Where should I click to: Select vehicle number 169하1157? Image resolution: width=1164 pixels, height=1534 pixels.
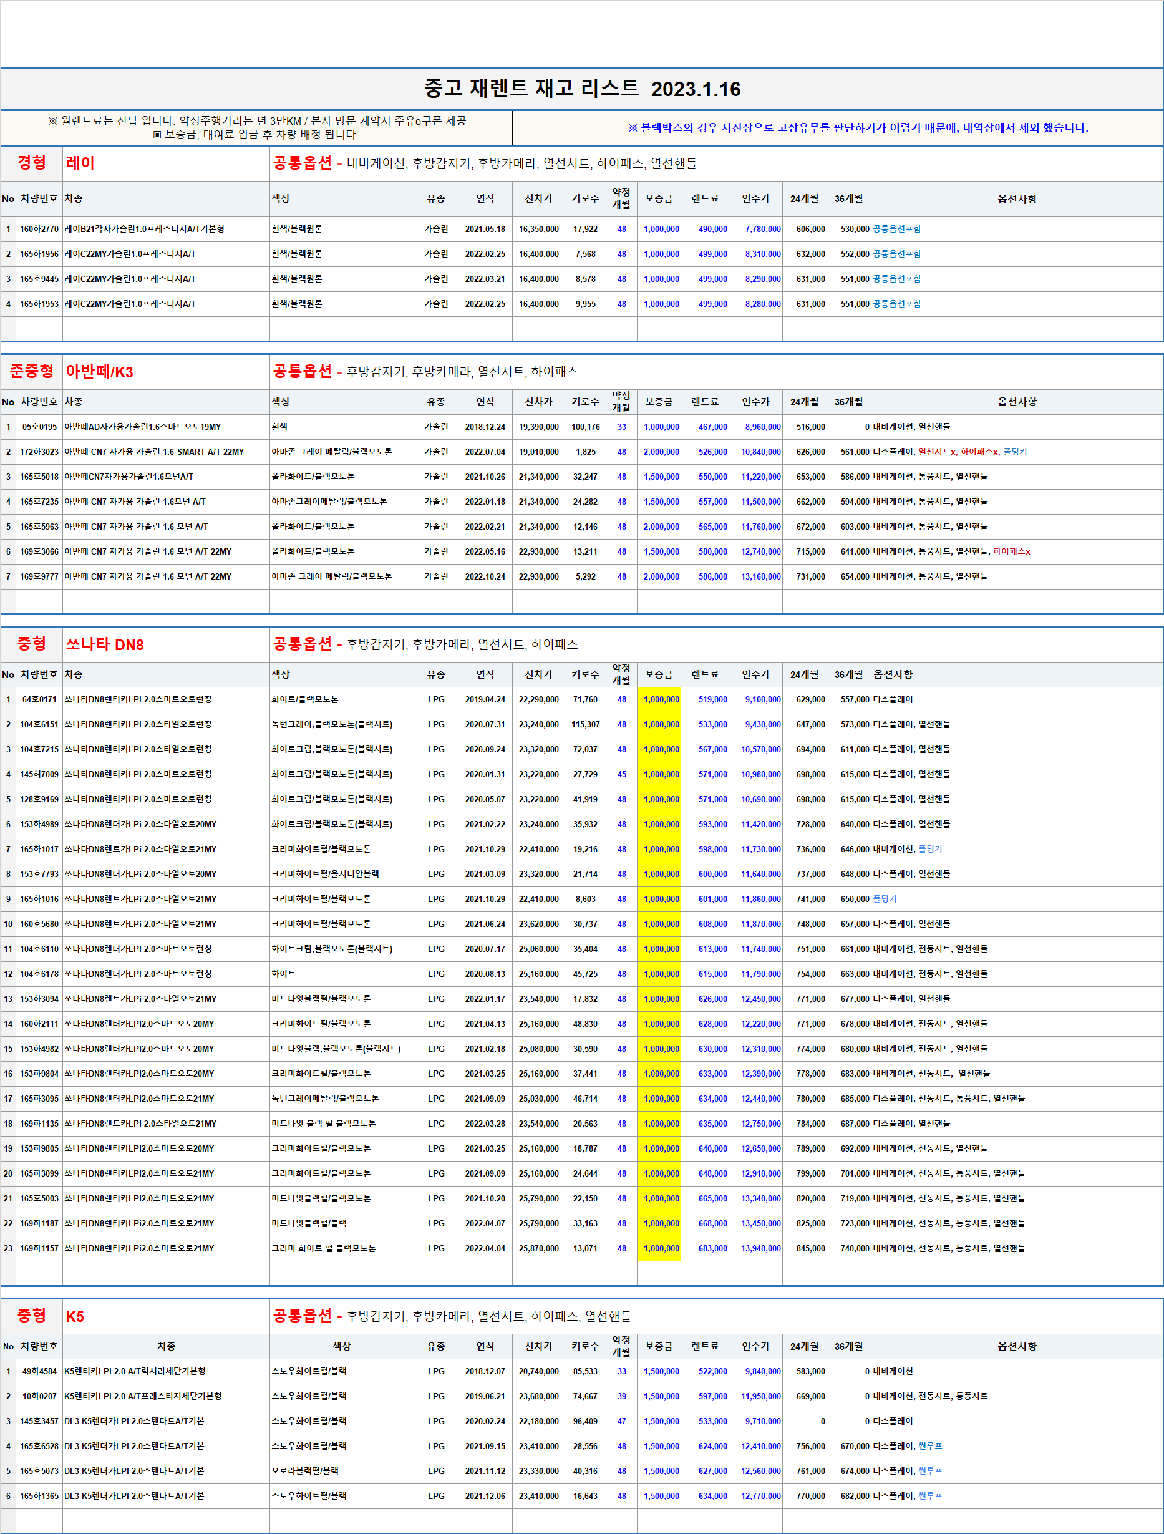pyautogui.click(x=39, y=1248)
